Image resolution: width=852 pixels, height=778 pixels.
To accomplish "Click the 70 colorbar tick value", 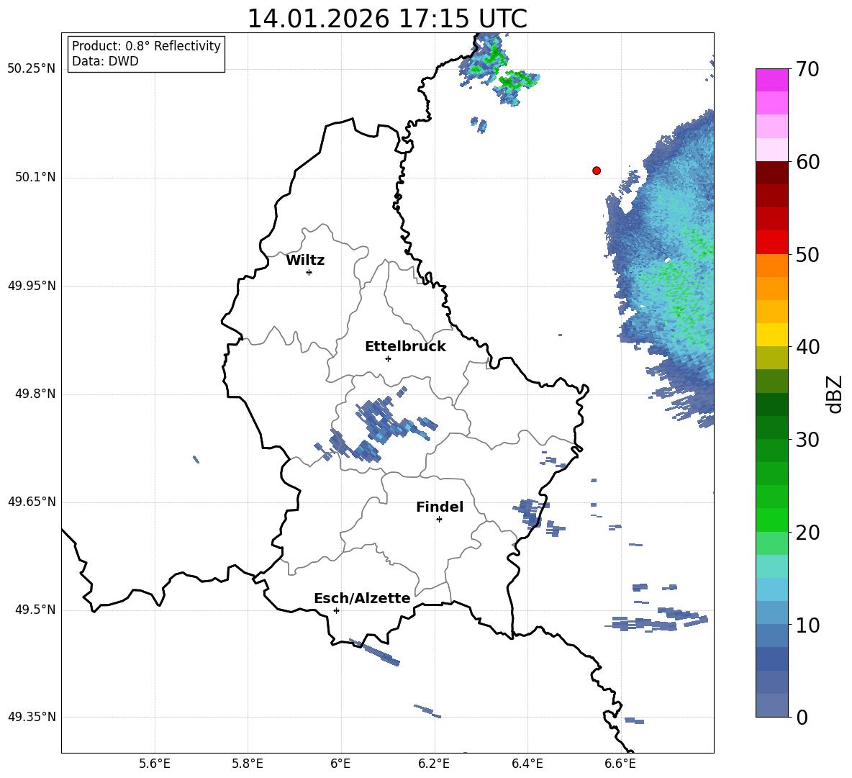I will point(807,69).
